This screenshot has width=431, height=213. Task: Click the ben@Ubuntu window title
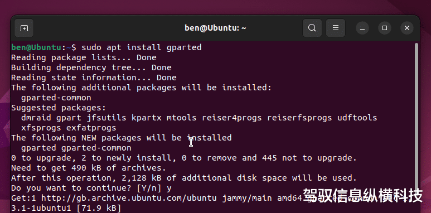pos(215,28)
